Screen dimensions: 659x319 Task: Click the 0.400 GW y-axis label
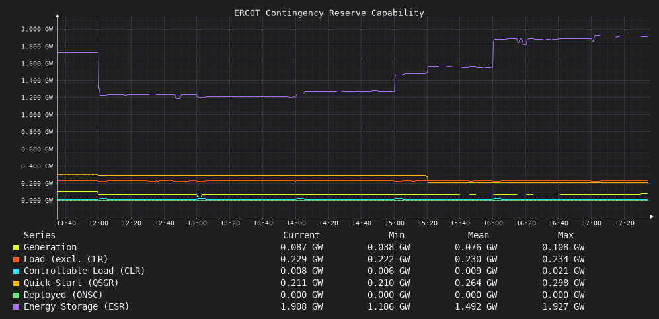tap(37, 166)
